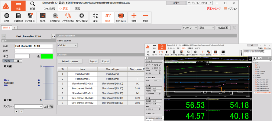Click the 名前変更 rename button
This screenshot has height=121, width=272.
point(223,28)
